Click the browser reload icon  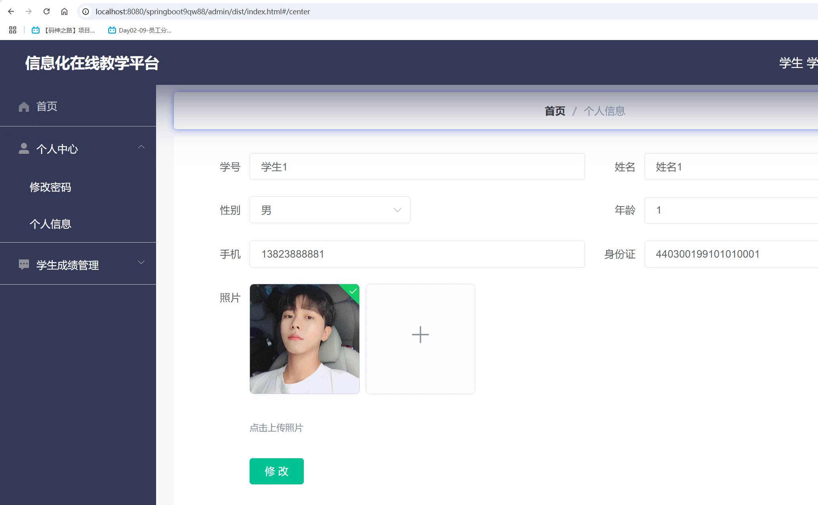46,11
